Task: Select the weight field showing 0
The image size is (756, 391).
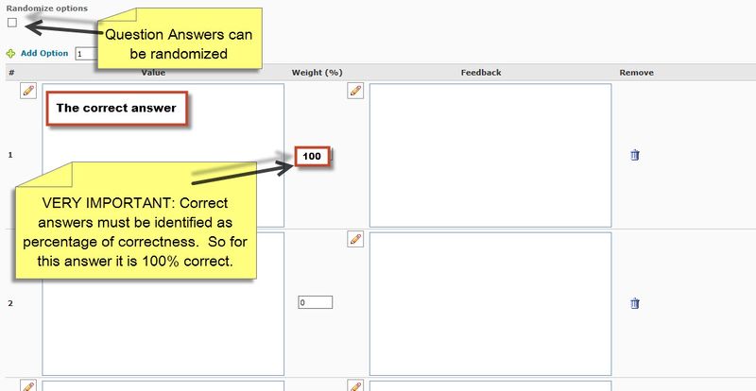Action: 315,303
